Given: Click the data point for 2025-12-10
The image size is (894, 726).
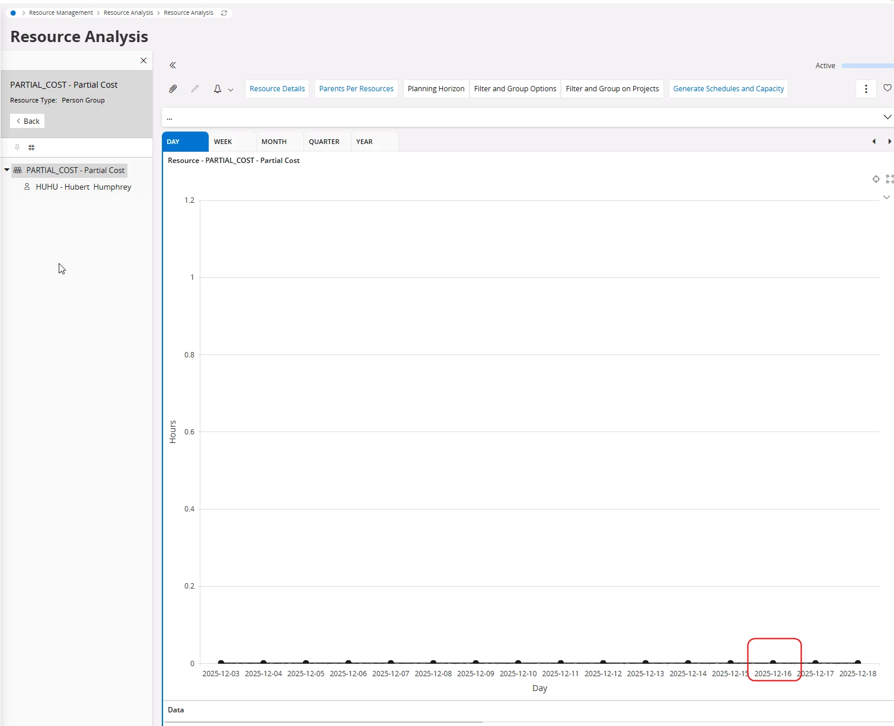Looking at the screenshot, I should [x=518, y=663].
